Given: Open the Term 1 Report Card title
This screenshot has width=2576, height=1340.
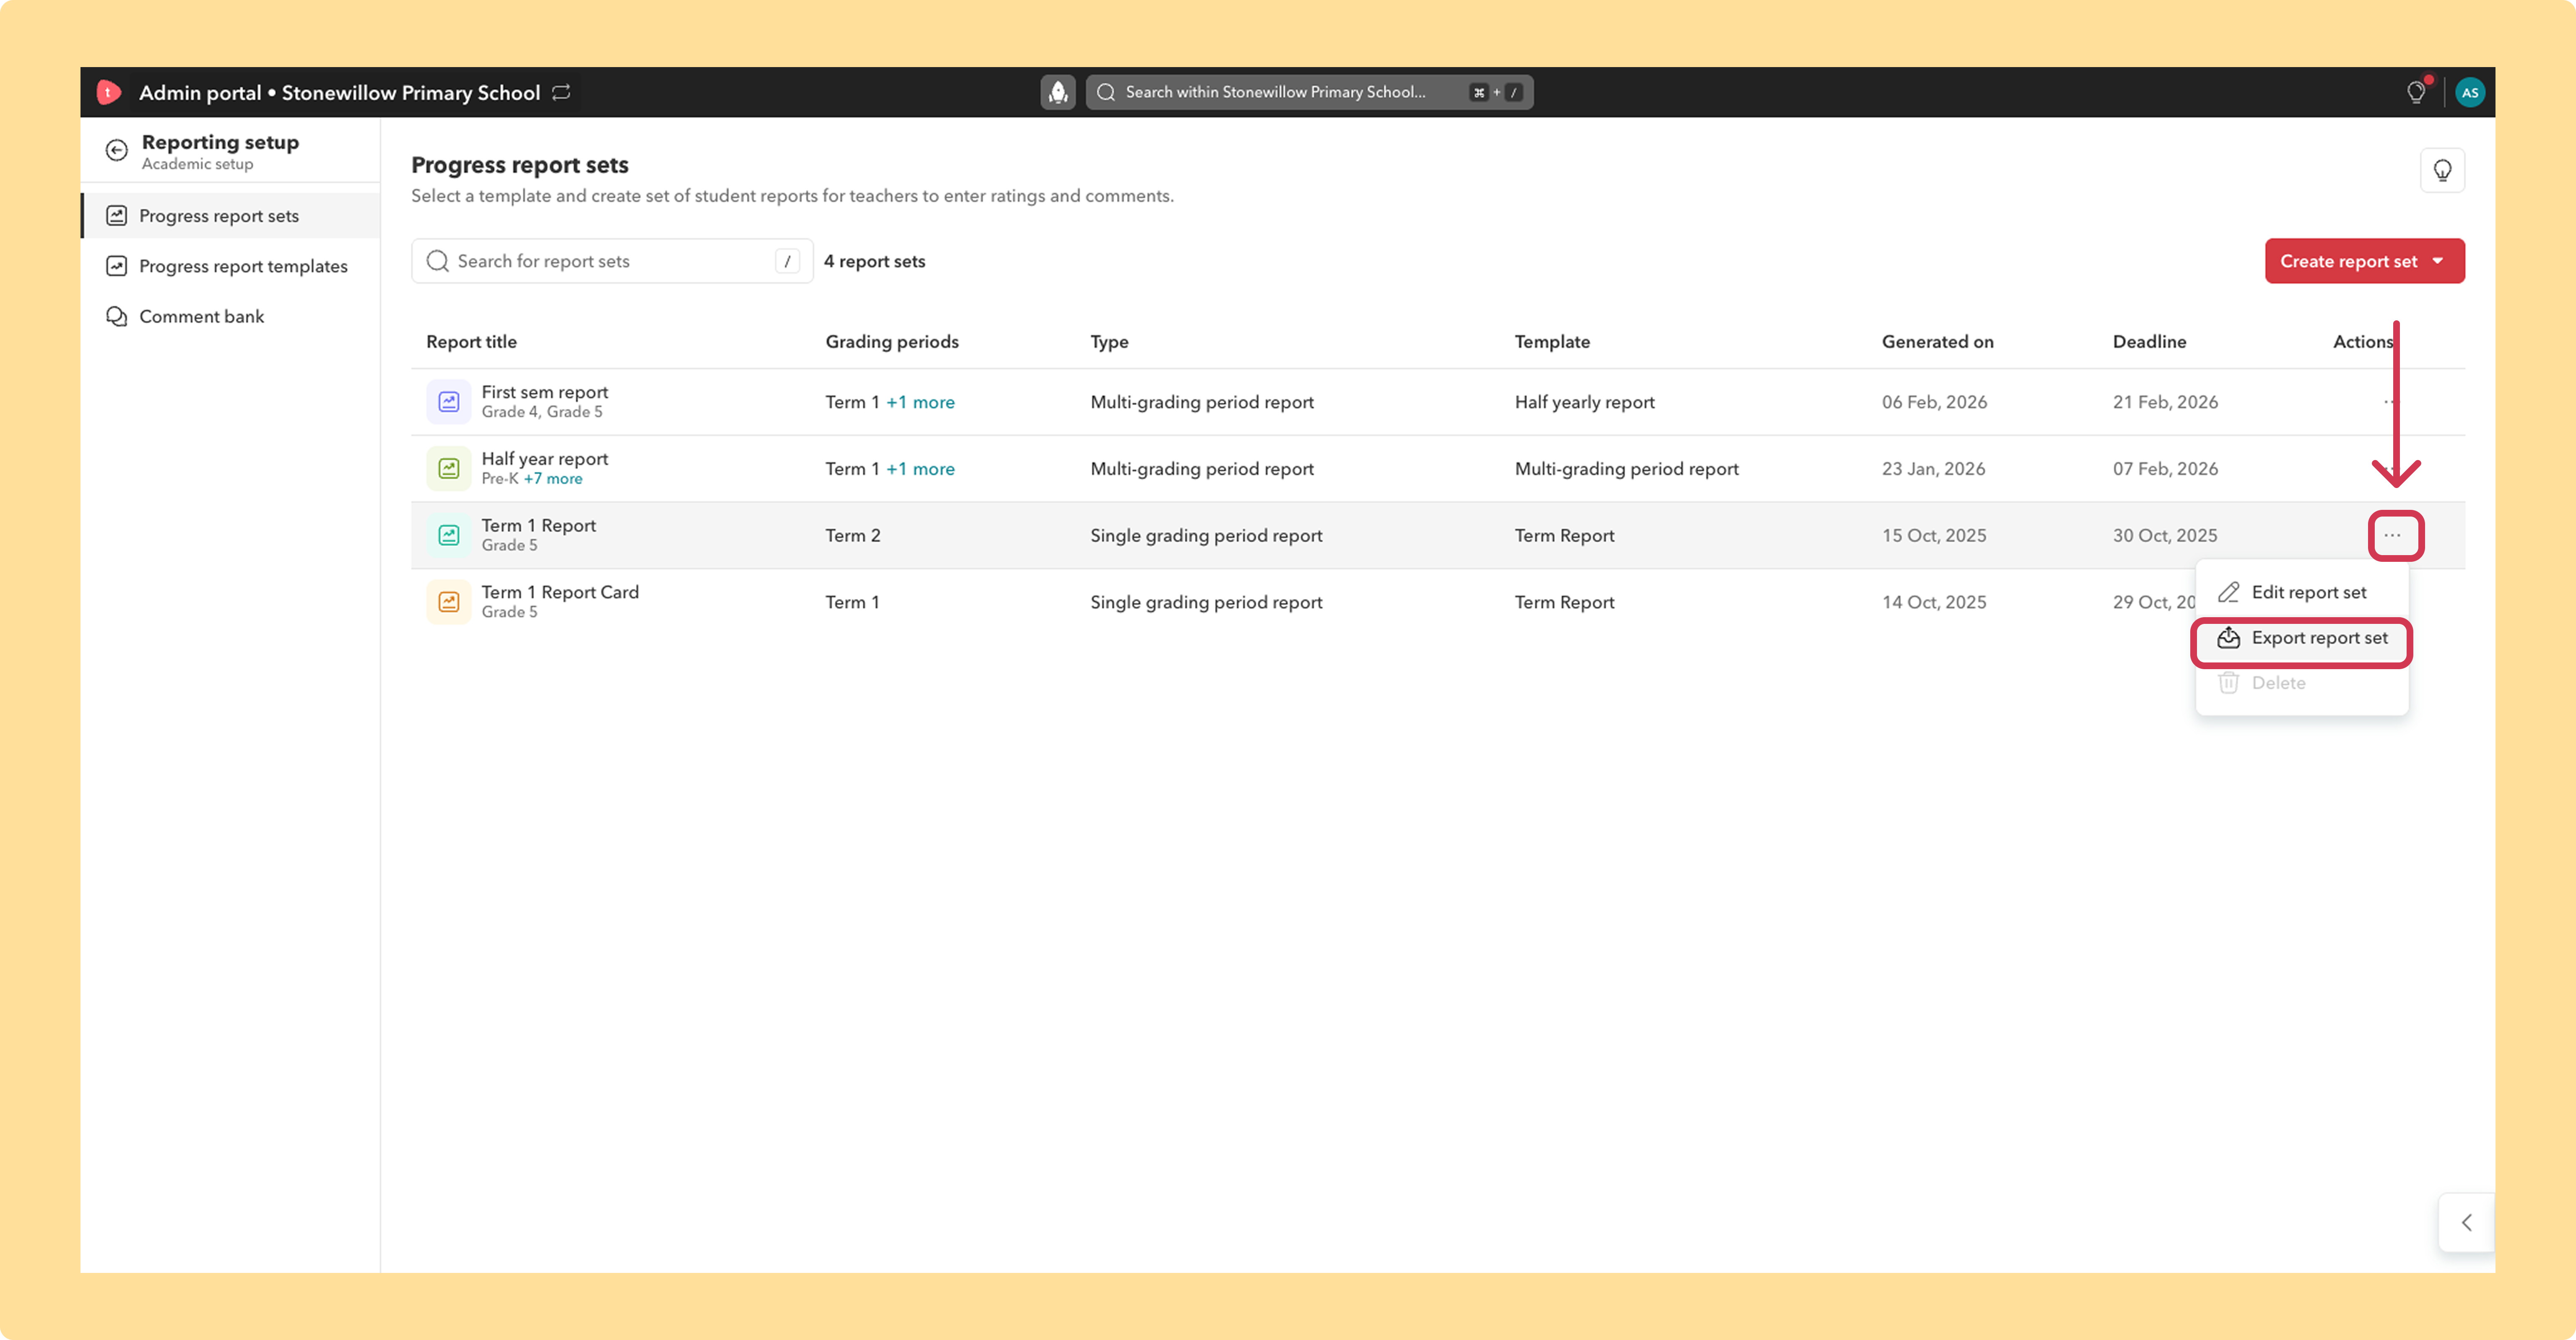Looking at the screenshot, I should click(x=560, y=592).
